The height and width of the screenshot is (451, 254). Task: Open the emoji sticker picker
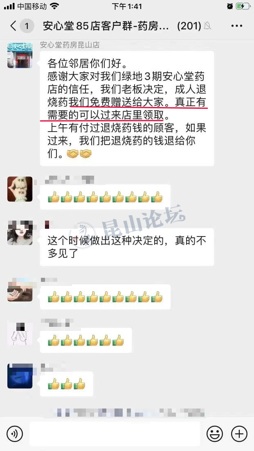point(215,433)
